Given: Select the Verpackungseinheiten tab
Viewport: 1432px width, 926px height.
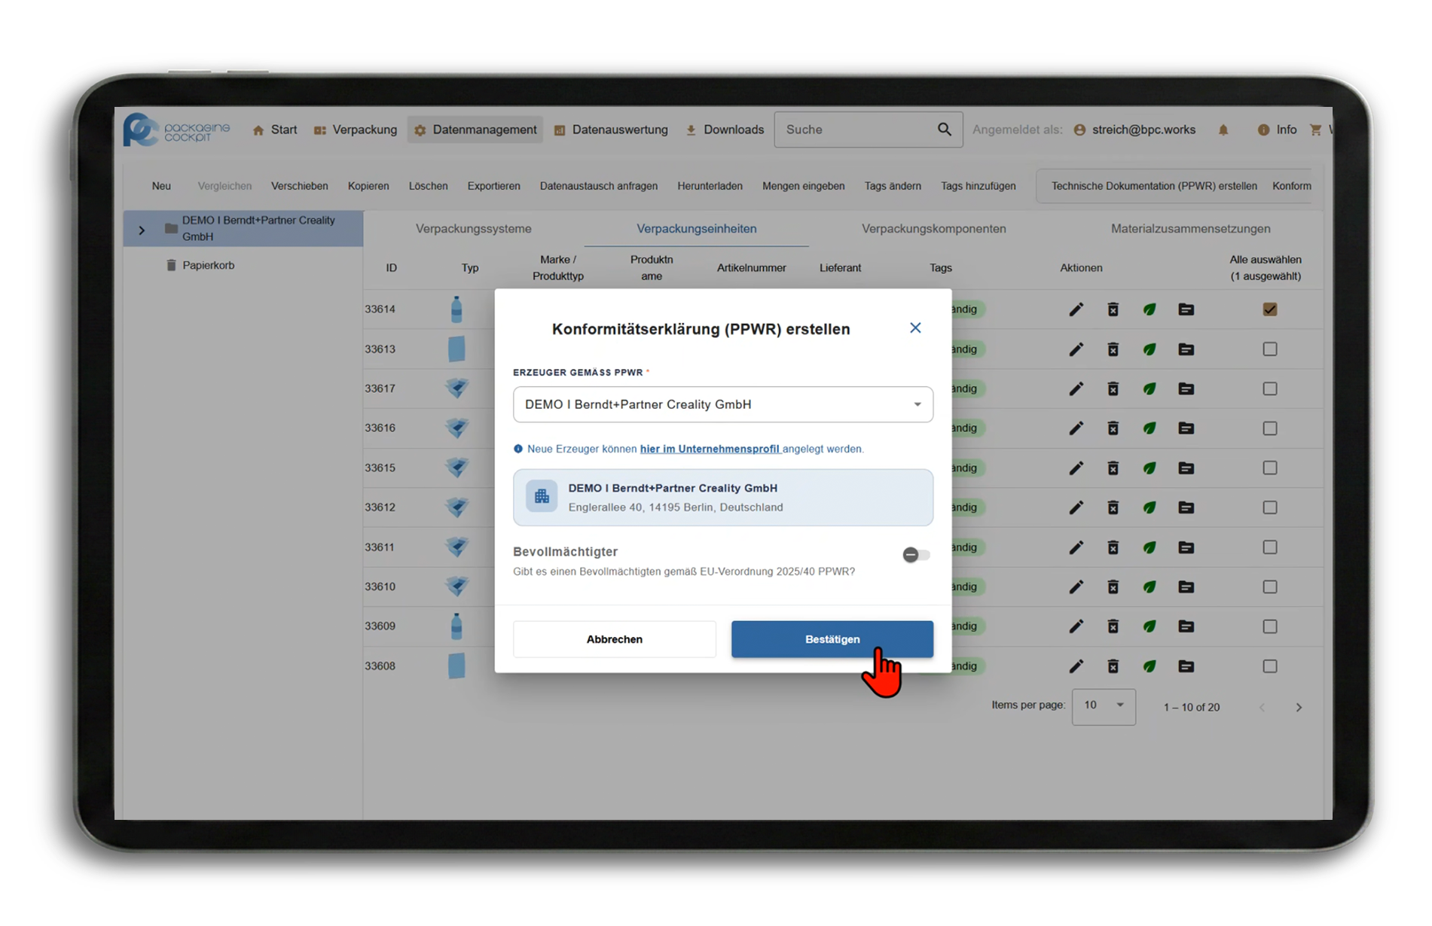Looking at the screenshot, I should coord(697,229).
